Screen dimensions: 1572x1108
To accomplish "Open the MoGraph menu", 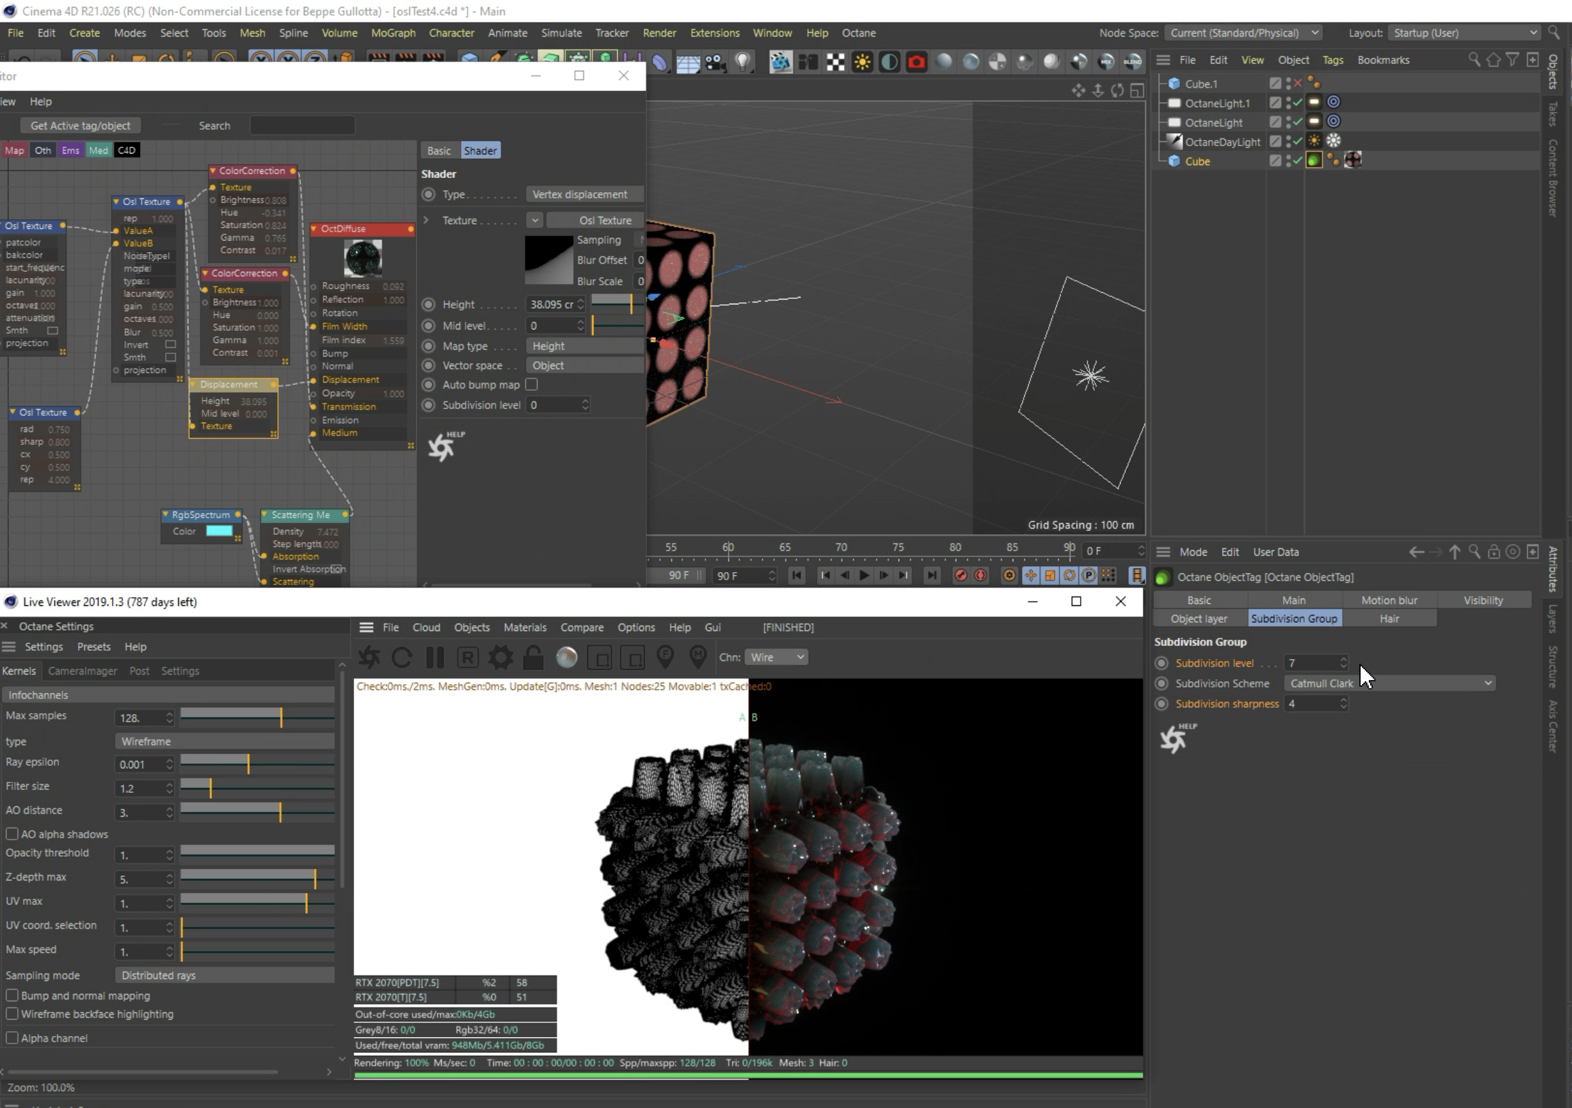I will 393,33.
